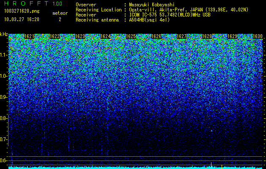This screenshot has height=169, width=266.
Task: Click the Ogata-vill. Akita-Pref. JAPAN location text
Action: tap(189, 10)
